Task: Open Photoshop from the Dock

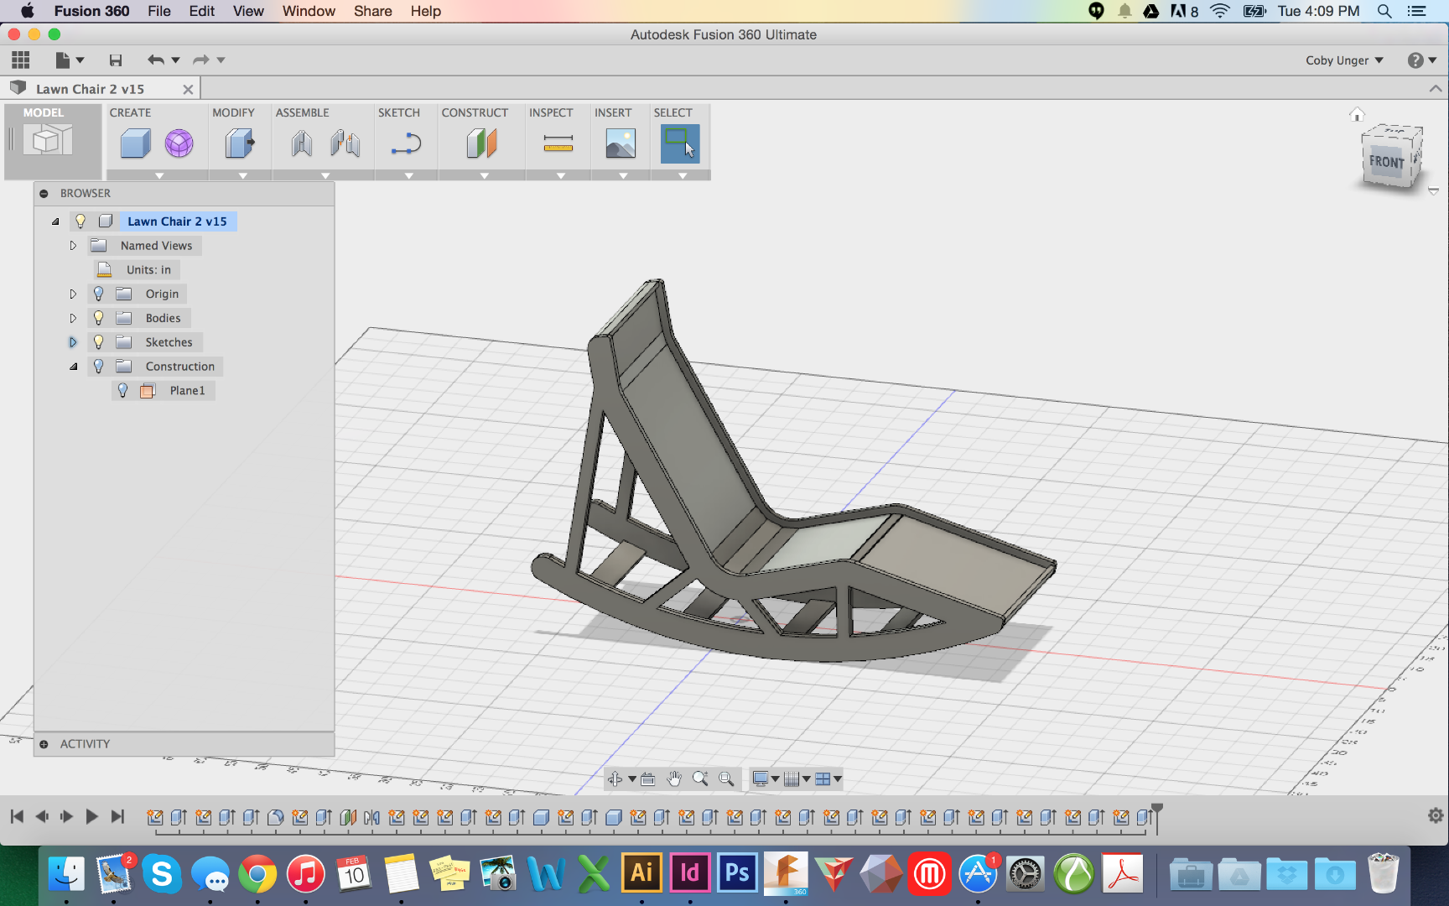Action: (737, 873)
